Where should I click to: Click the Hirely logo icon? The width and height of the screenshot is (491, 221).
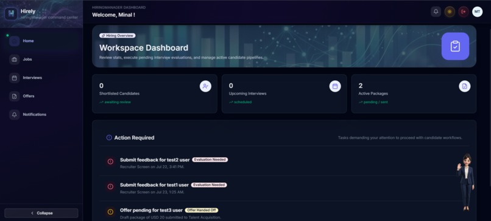point(11,13)
